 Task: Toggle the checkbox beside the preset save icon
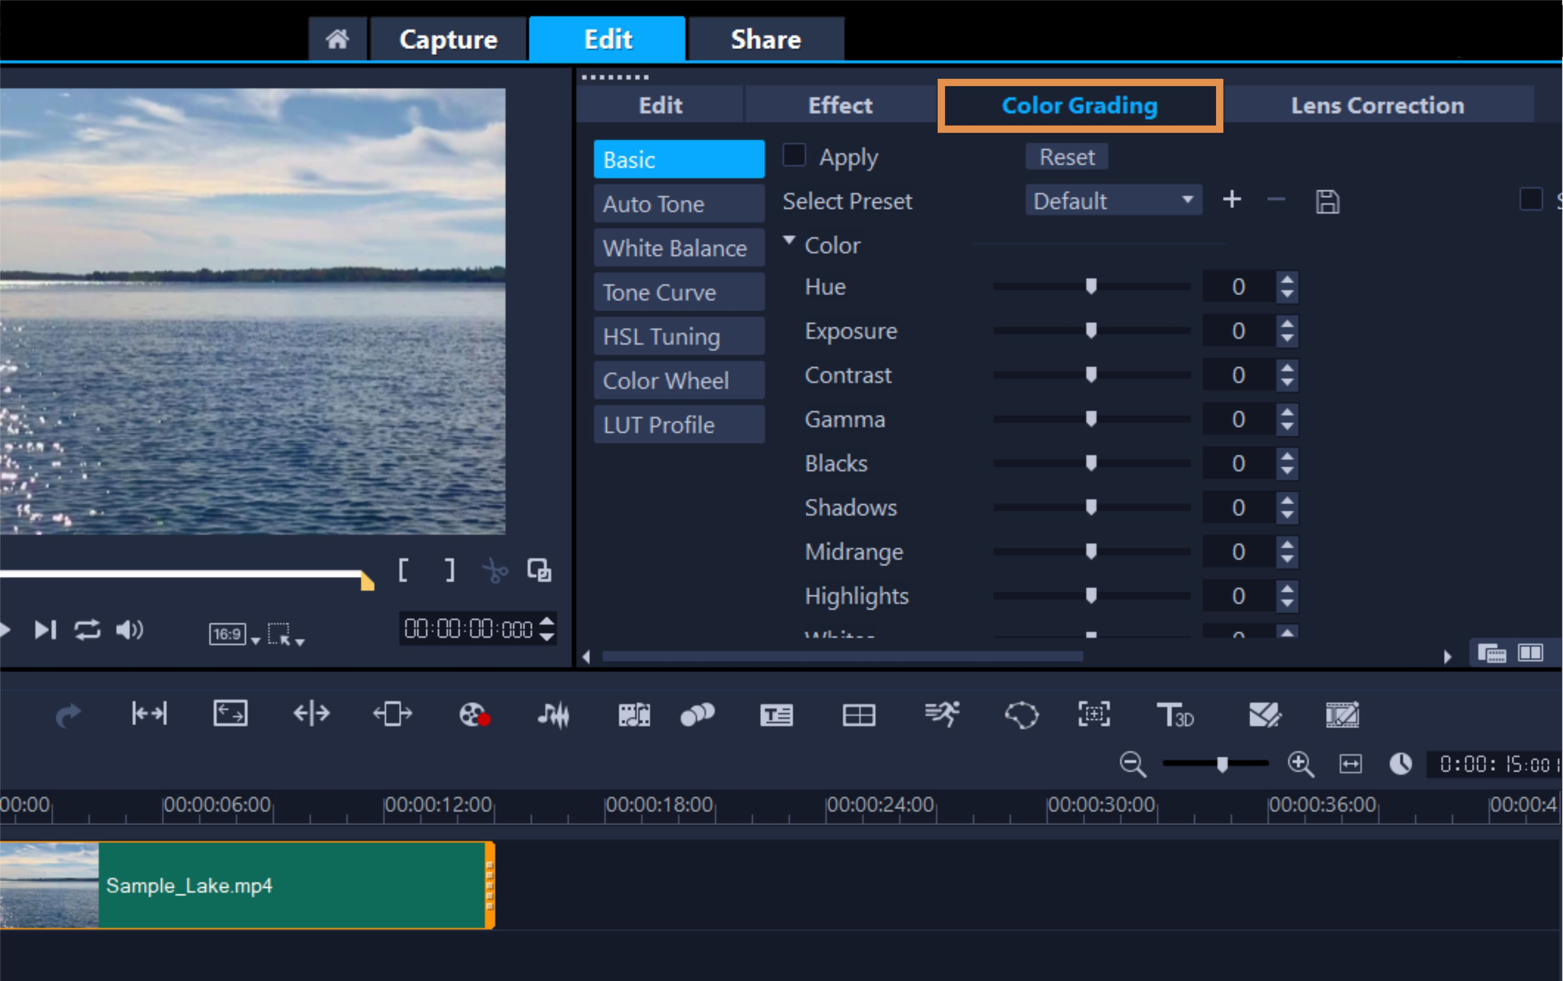pos(1530,199)
